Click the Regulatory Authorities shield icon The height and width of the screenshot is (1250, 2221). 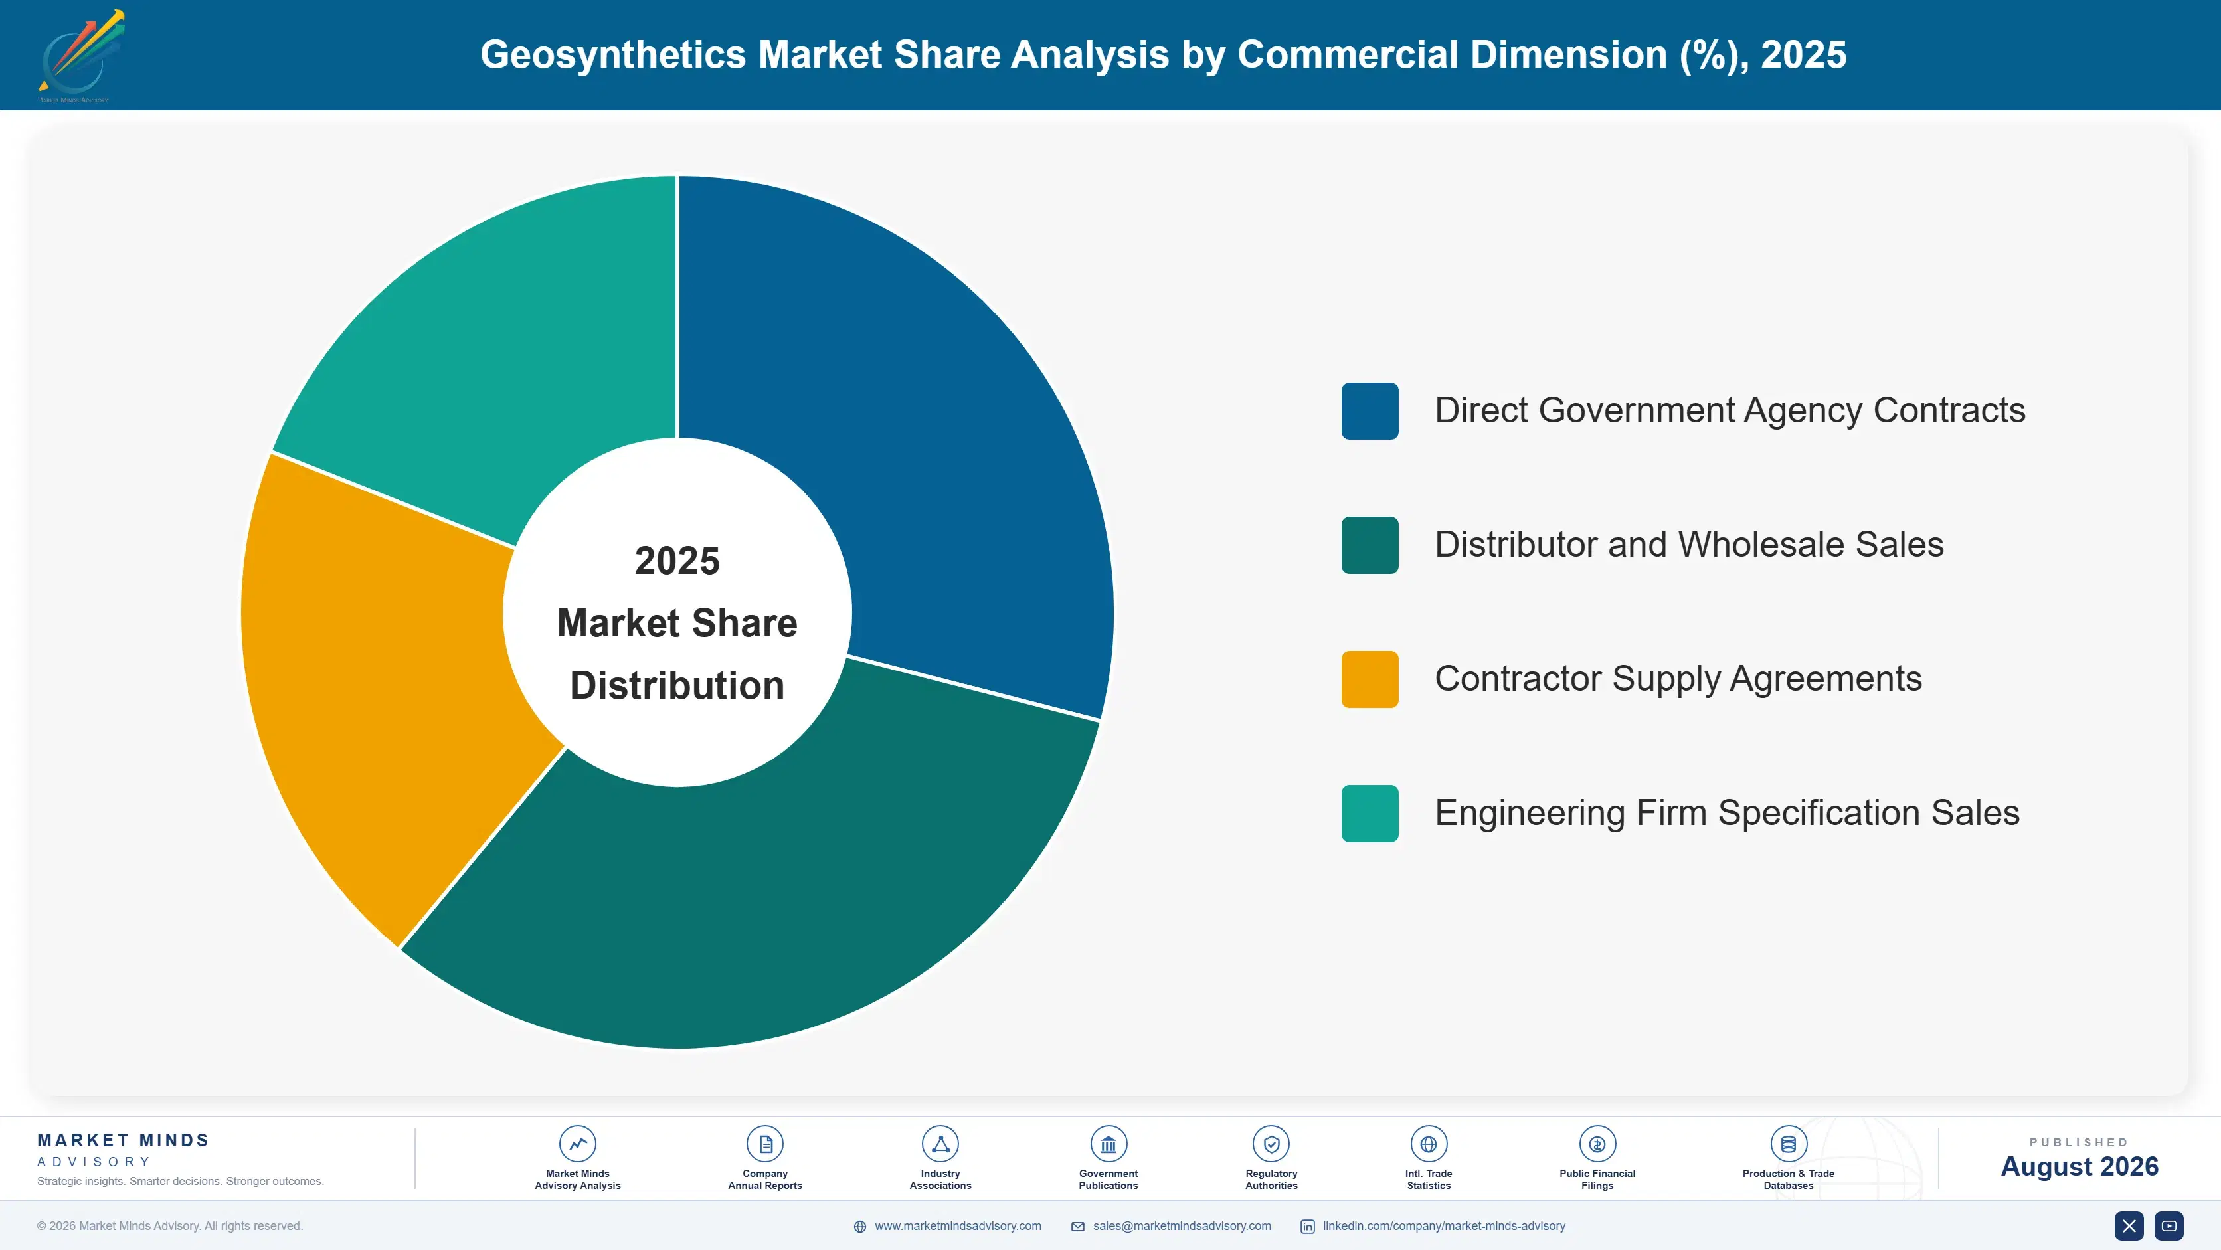pyautogui.click(x=1271, y=1144)
